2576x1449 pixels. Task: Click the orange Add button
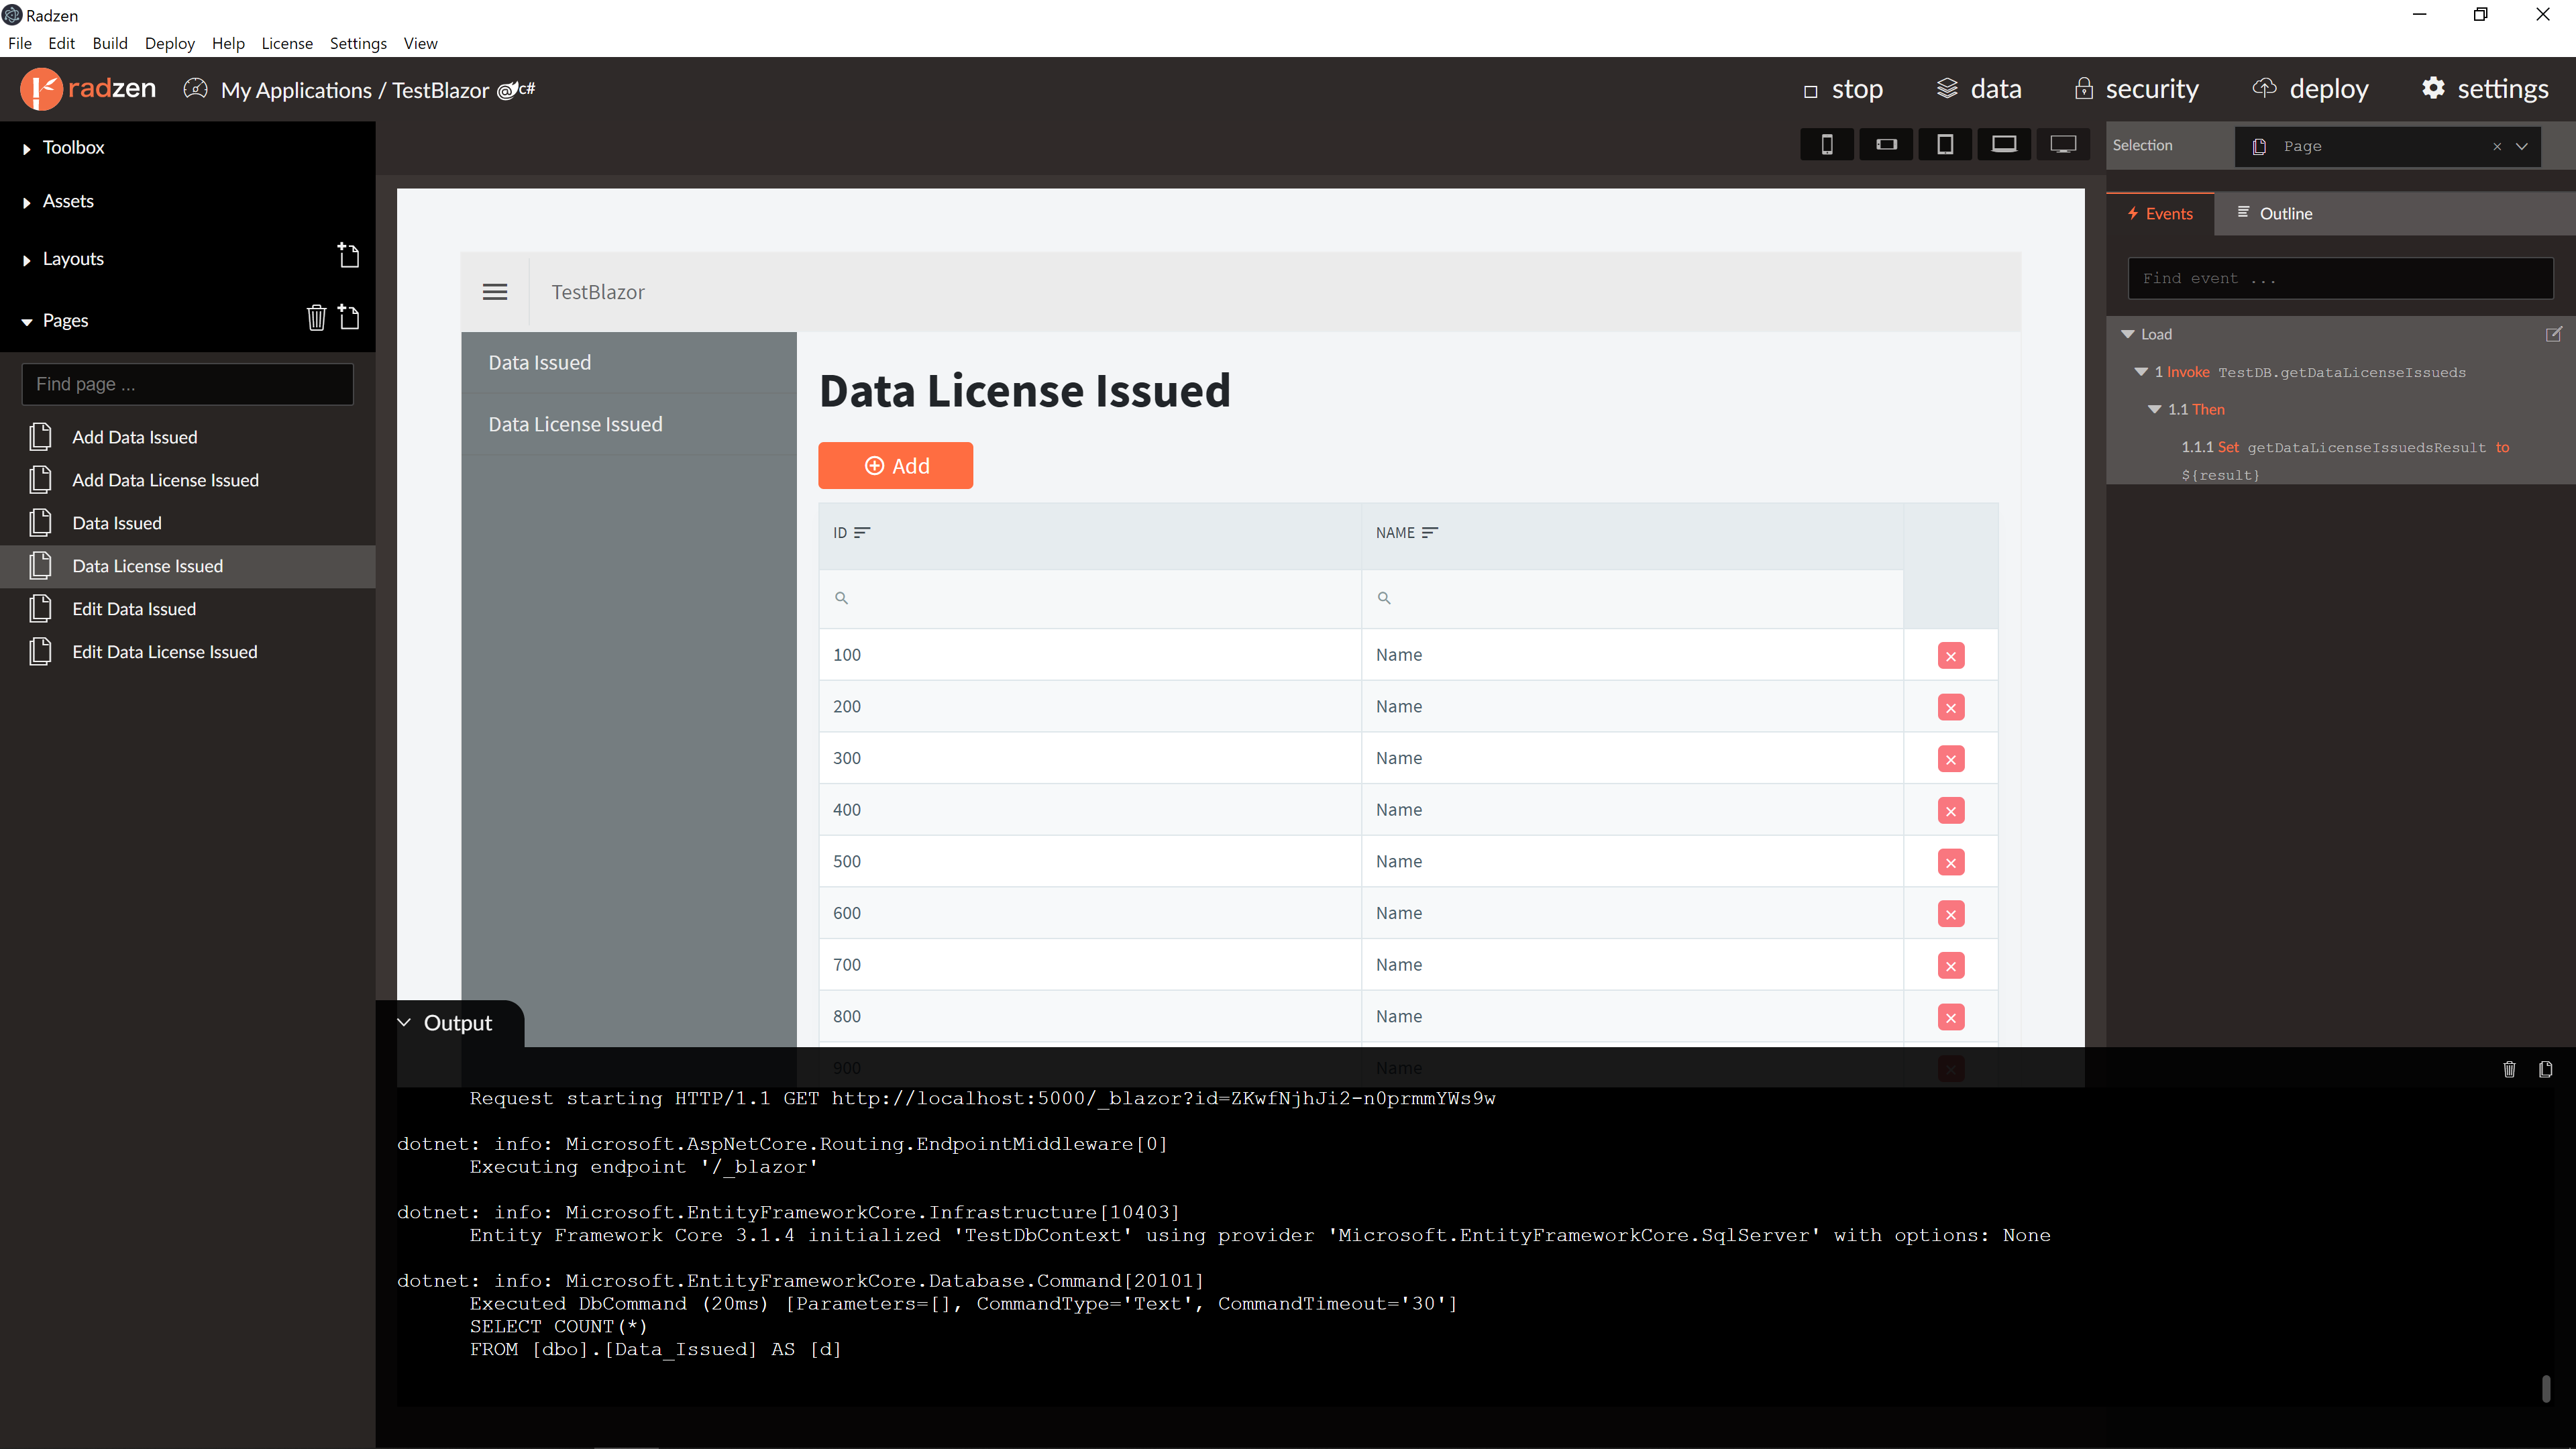pyautogui.click(x=895, y=466)
